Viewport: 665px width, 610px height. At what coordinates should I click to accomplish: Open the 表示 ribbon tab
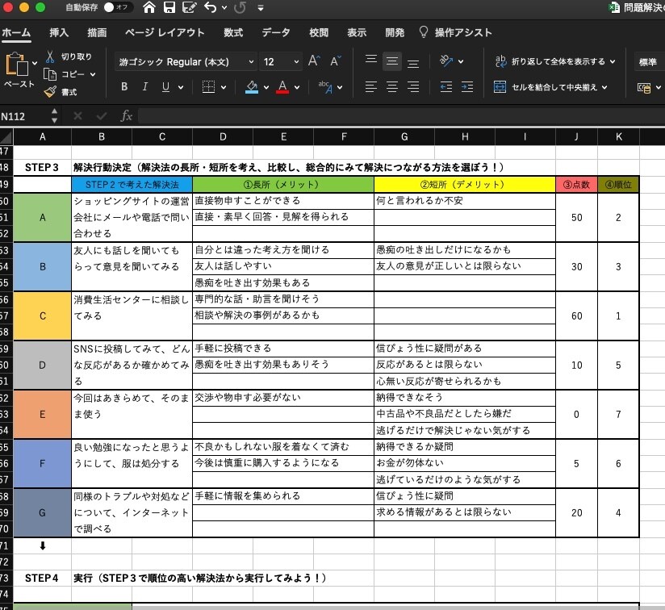tap(357, 32)
